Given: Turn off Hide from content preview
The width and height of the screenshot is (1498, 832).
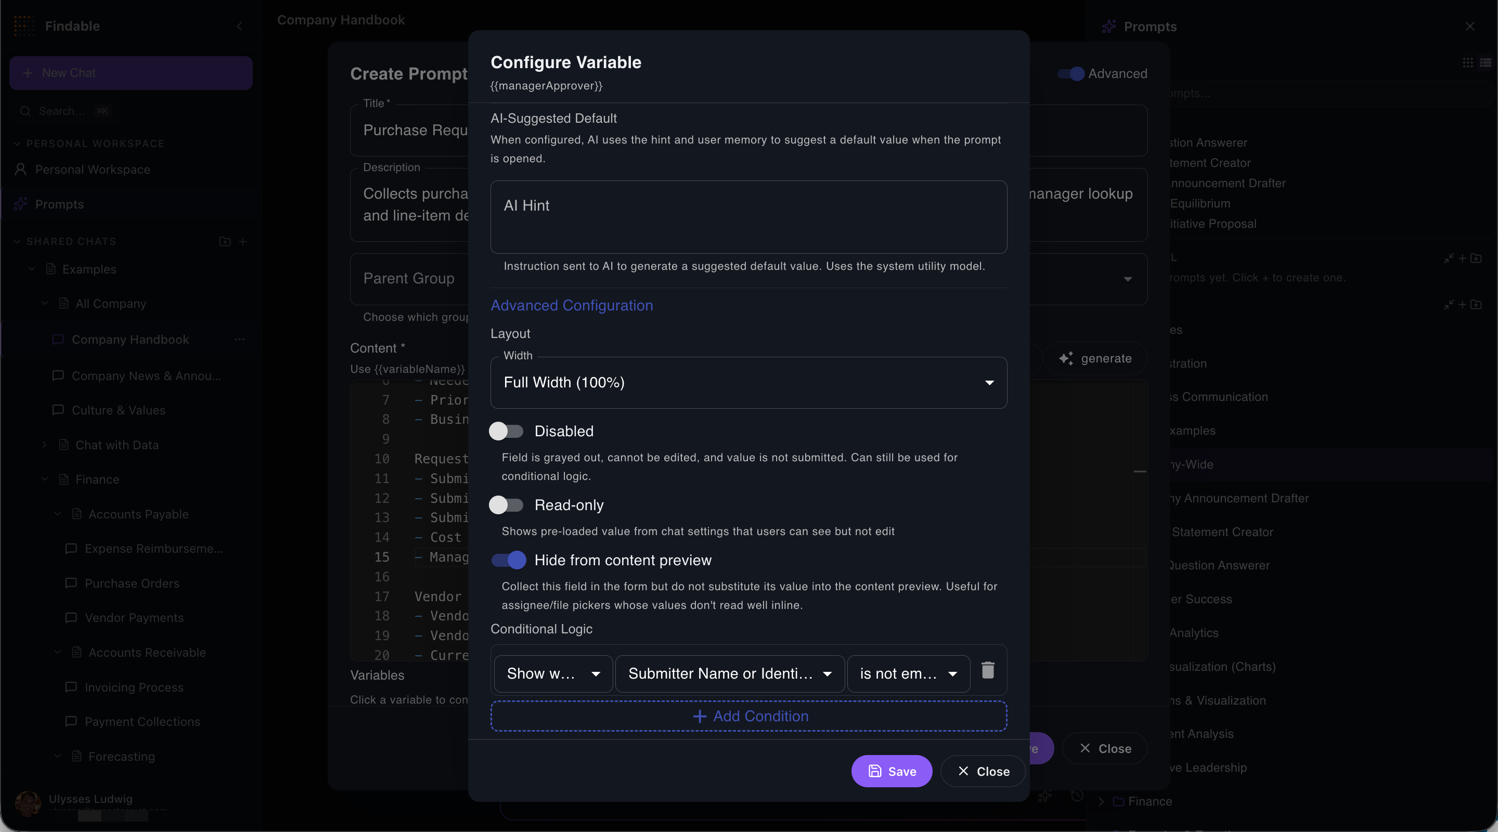Looking at the screenshot, I should [x=508, y=560].
